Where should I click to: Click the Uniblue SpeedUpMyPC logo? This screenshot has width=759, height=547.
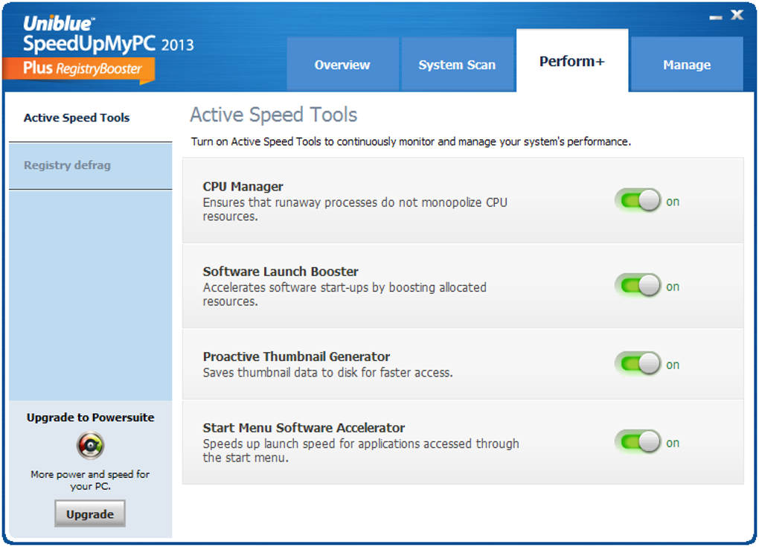pos(109,35)
